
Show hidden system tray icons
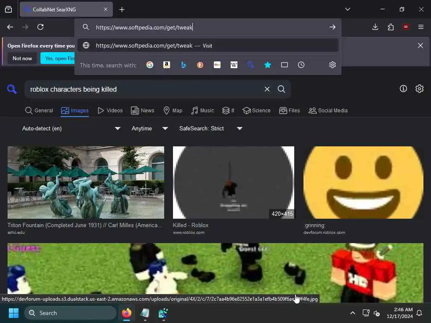[x=353, y=313]
